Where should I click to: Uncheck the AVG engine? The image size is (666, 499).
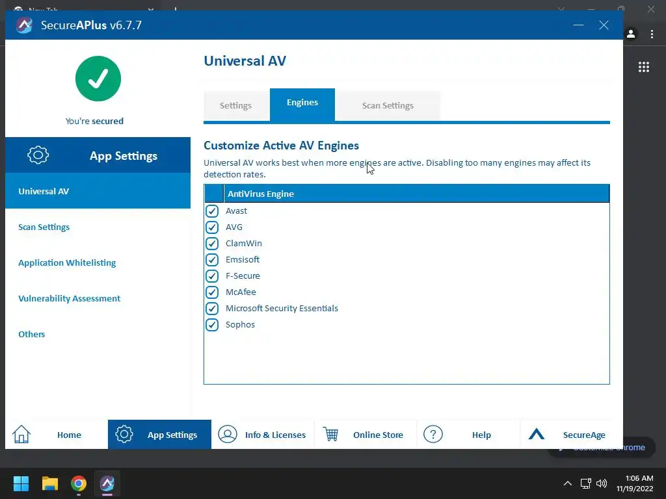pos(212,227)
